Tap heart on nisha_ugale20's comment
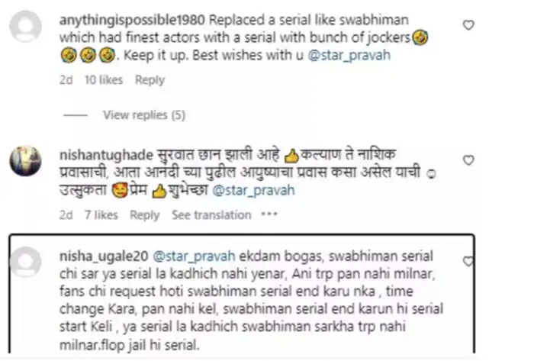The image size is (534, 361). 468,261
